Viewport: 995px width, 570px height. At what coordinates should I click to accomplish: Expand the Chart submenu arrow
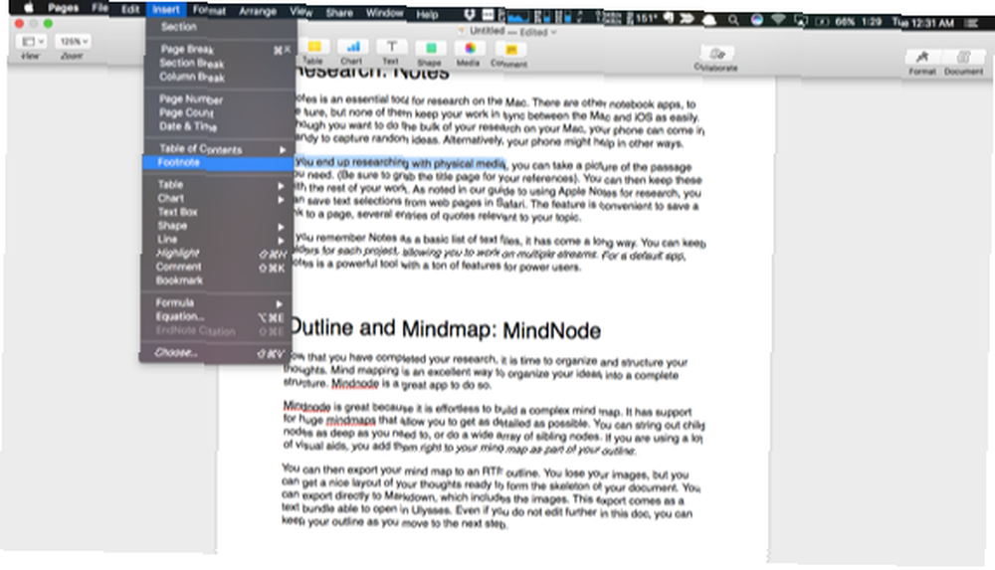click(280, 200)
